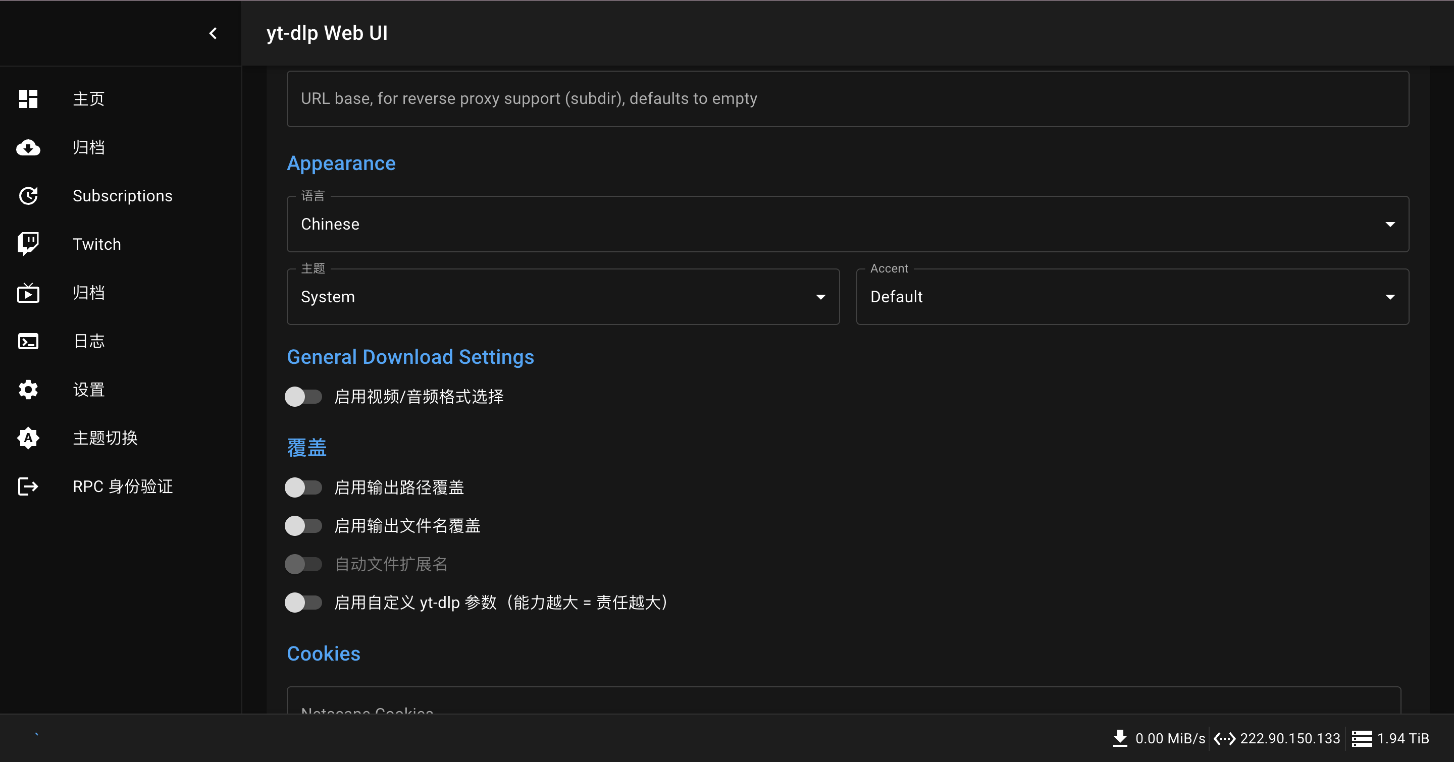The width and height of the screenshot is (1454, 762).
Task: Open Subscriptions via its update icon
Action: click(x=28, y=196)
